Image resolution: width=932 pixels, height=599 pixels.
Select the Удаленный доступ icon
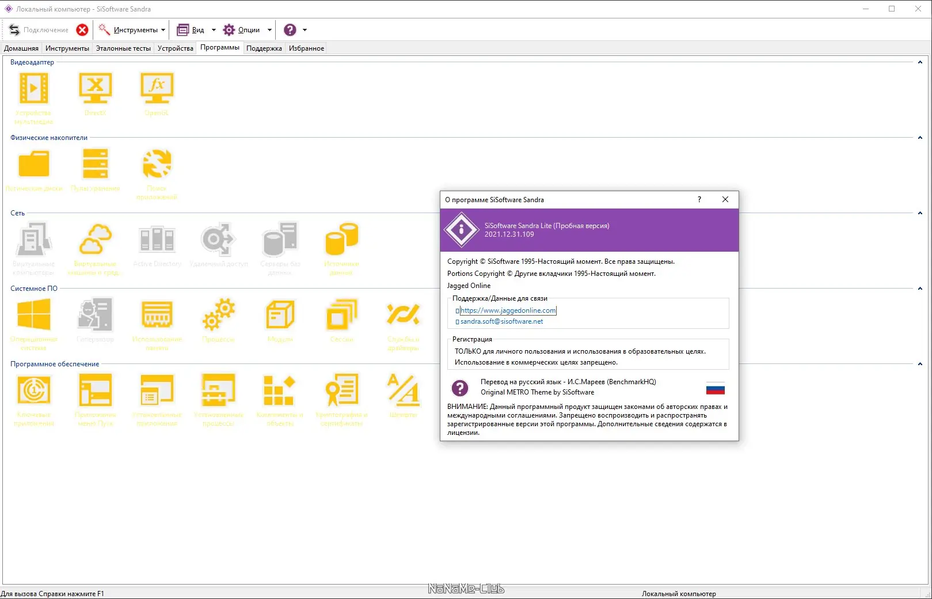click(218, 239)
